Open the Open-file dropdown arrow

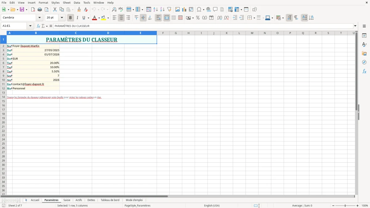coord(18,10)
